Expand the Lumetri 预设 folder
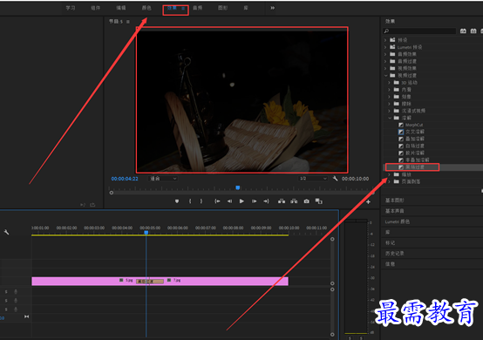 click(385, 47)
